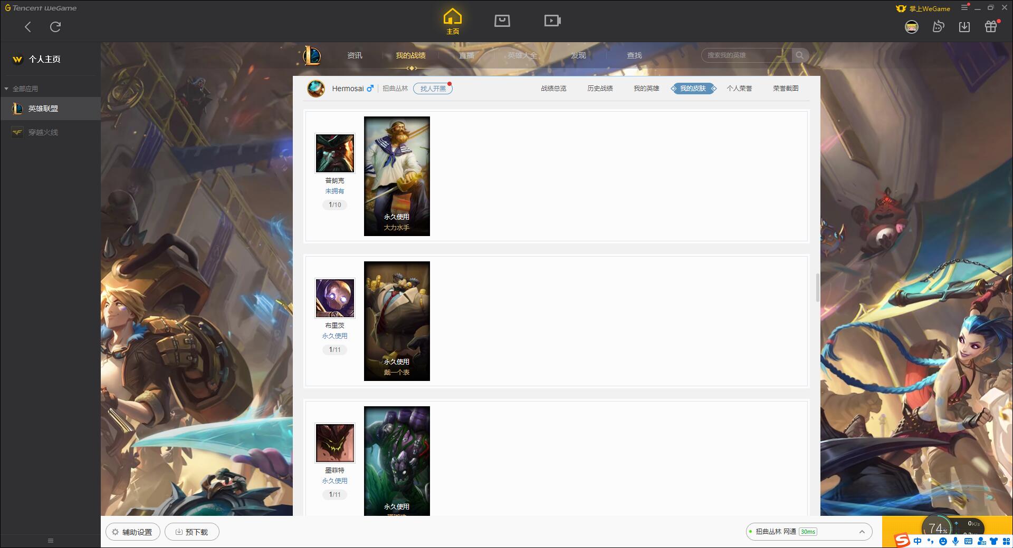This screenshot has width=1013, height=548.
Task: Open the 我的战绩 nav tab
Action: [410, 55]
